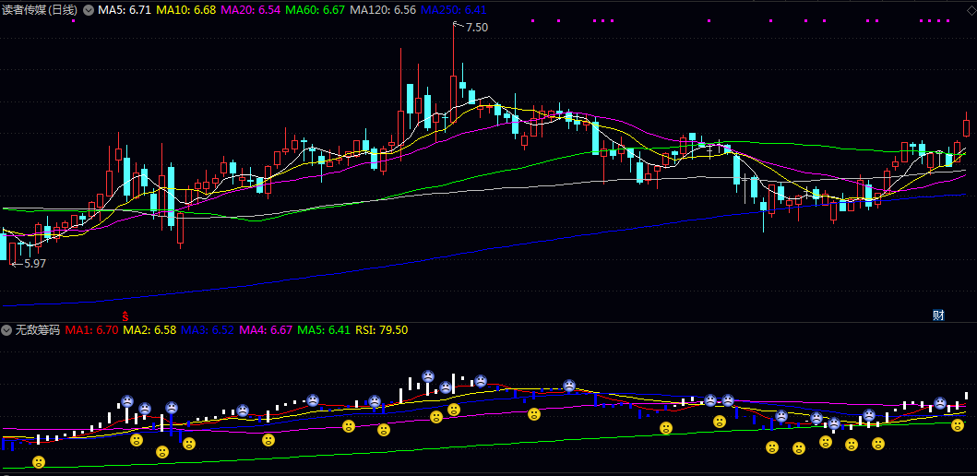
Task: Click the leftmost yellow smiley in indicator panel
Action: pyautogui.click(x=39, y=461)
